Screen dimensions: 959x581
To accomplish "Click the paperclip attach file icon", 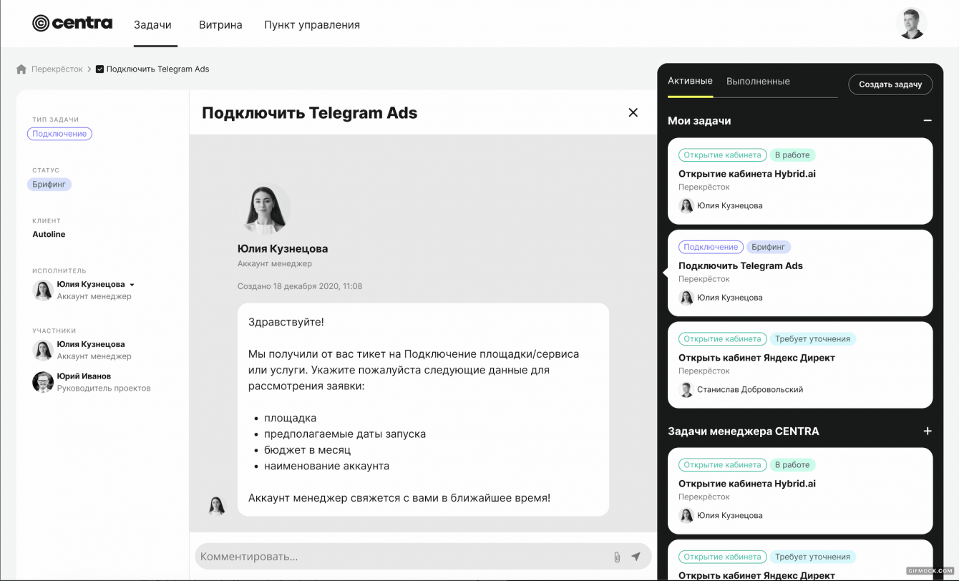I will point(616,557).
